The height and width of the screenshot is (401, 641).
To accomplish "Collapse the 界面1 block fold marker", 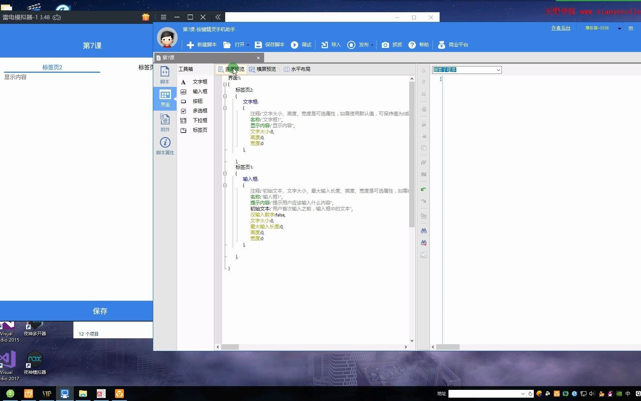I will point(225,85).
